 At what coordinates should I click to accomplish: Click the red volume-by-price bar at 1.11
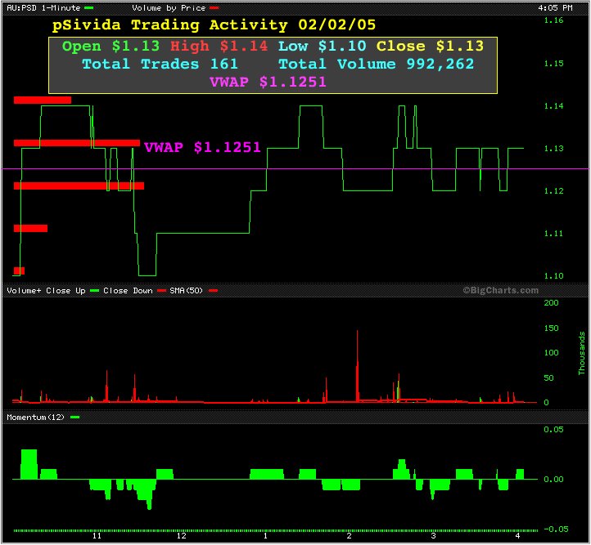30,228
